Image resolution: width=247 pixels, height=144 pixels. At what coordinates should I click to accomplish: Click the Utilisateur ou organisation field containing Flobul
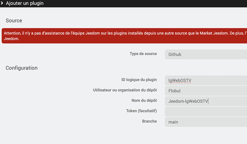206,91
